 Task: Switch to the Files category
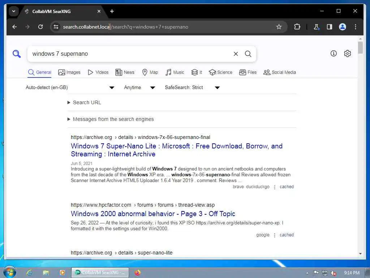pyautogui.click(x=248, y=72)
